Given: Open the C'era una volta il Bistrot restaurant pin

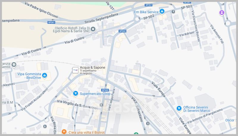Looking at the screenshot, I should [64, 132].
